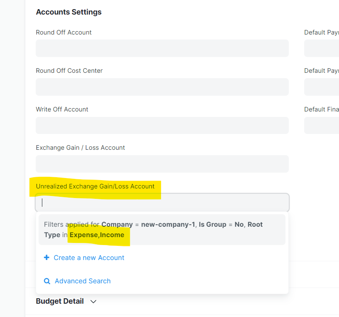Click the plus icon beside Create a new Account

(x=46, y=257)
